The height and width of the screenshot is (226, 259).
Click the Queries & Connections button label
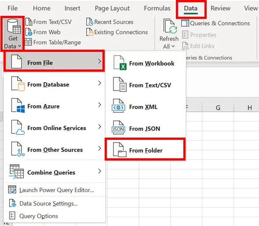click(220, 23)
